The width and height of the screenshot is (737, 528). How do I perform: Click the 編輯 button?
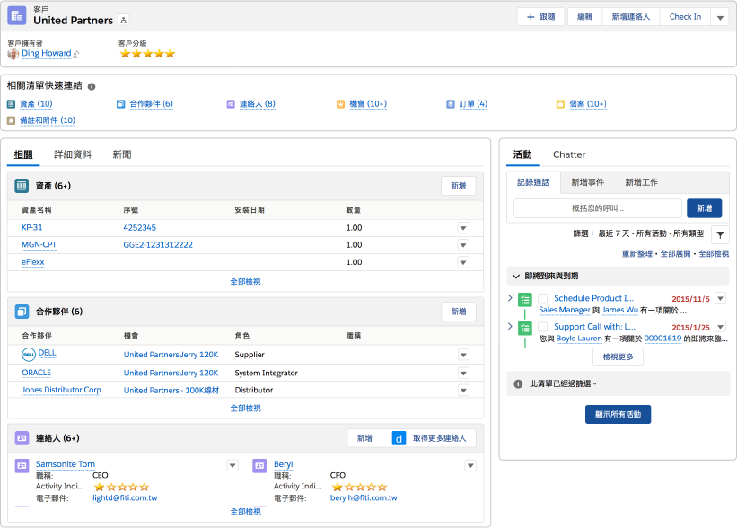(x=584, y=17)
